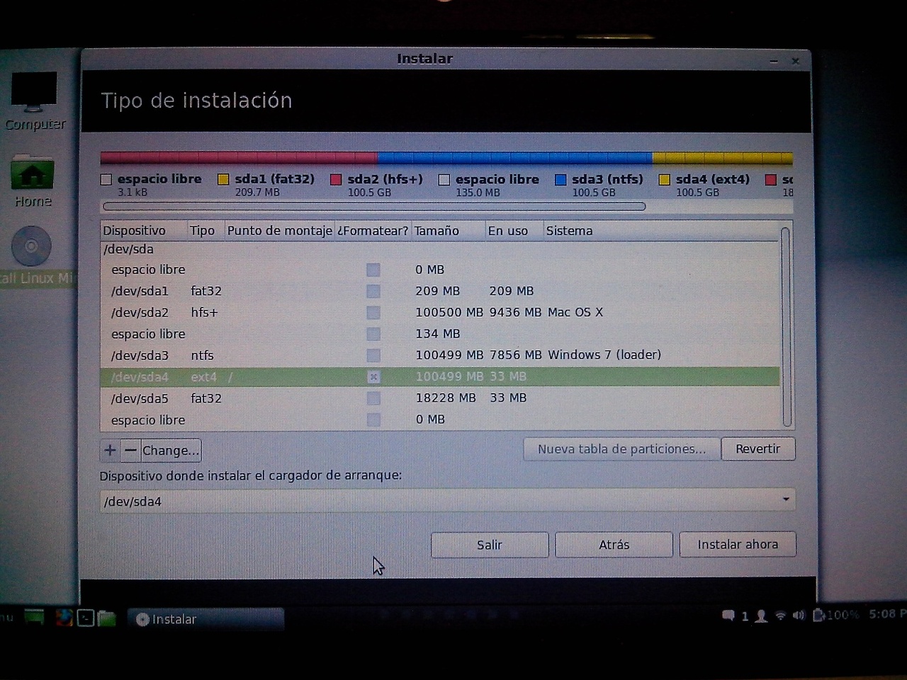Open the file manager taskbar icon
907x680 pixels.
pyautogui.click(x=107, y=618)
